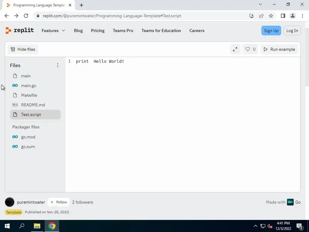Expand the repl to fullscreen

pyautogui.click(x=235, y=49)
